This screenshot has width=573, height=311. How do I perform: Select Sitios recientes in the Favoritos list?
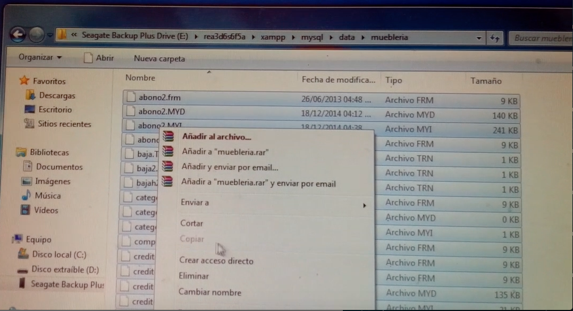64,124
